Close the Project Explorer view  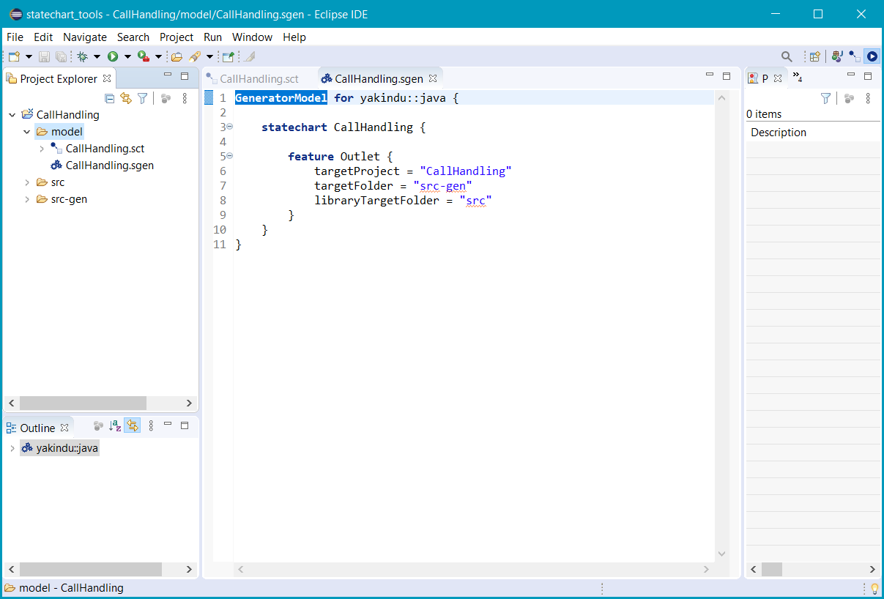(107, 78)
